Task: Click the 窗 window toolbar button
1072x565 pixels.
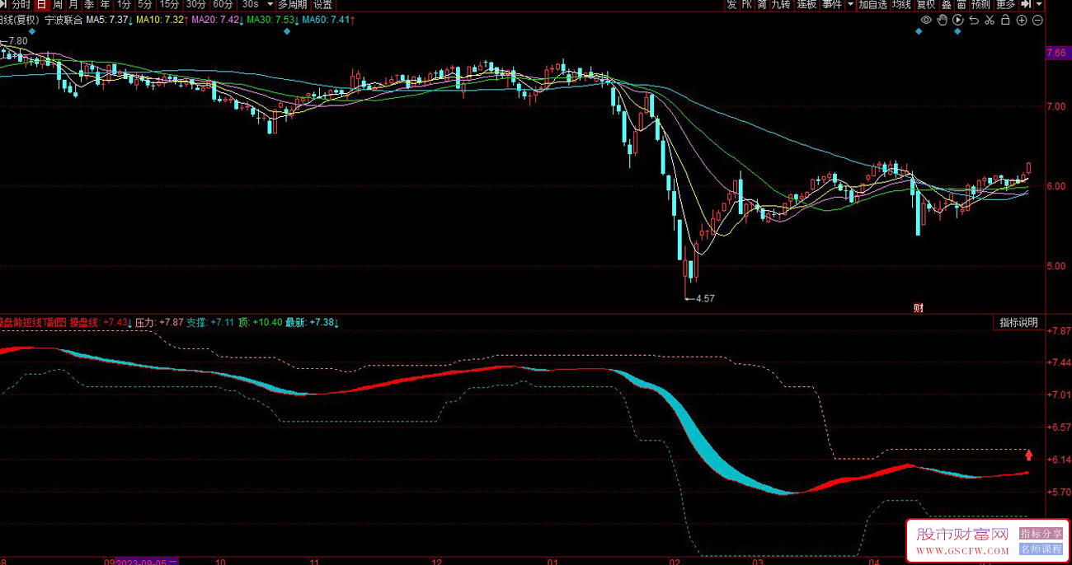Action: pos(962,4)
